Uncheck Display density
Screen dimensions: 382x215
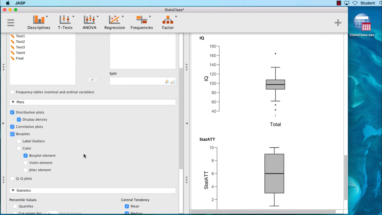[19, 119]
